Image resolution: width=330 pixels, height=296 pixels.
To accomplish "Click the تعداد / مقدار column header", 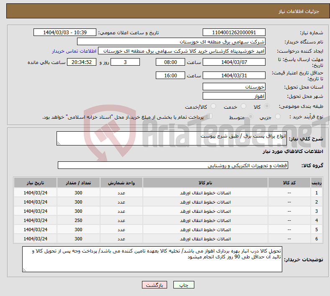I will tap(78, 183).
